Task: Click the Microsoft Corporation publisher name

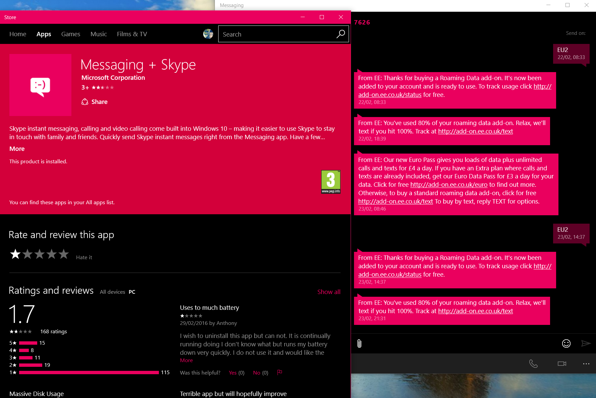Action: pos(113,77)
